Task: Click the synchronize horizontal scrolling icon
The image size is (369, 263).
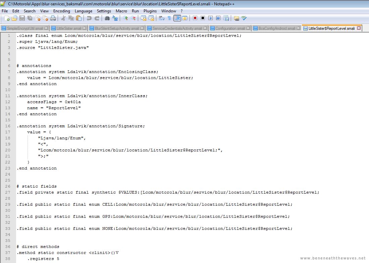Action: click(151, 18)
